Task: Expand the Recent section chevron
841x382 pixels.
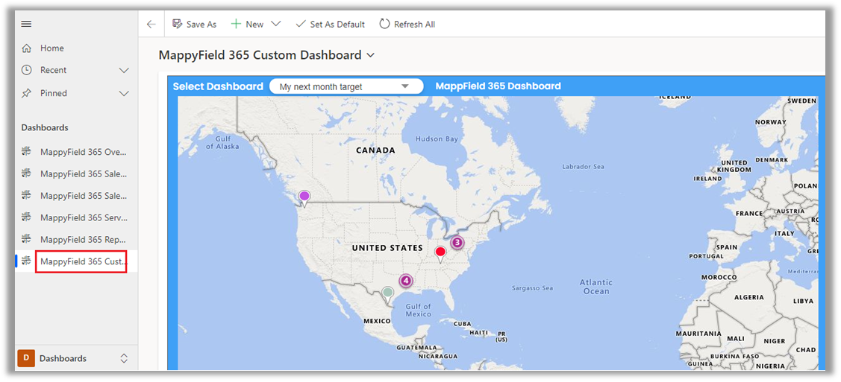Action: (x=124, y=70)
